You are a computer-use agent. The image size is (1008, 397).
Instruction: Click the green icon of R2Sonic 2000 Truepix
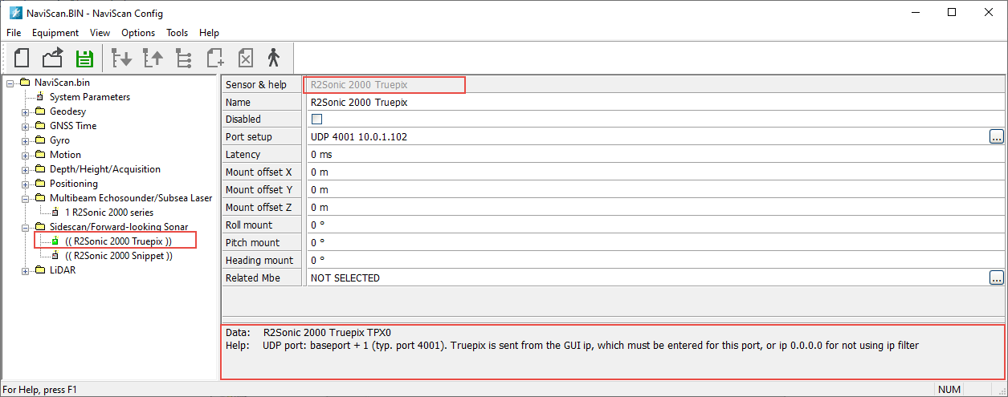pos(55,241)
